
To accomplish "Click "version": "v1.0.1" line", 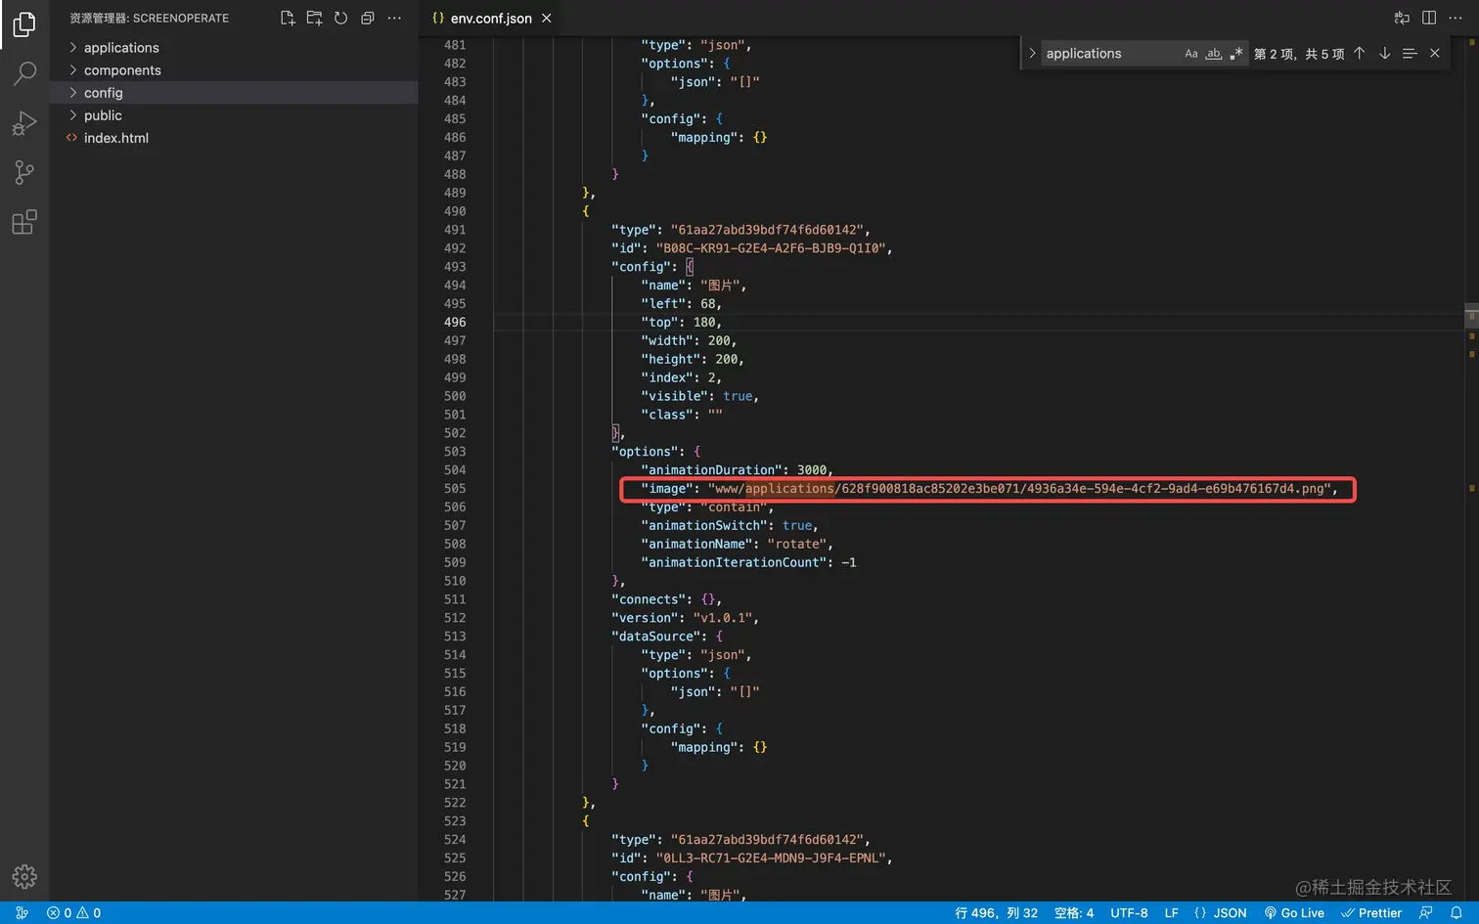I will (x=685, y=617).
